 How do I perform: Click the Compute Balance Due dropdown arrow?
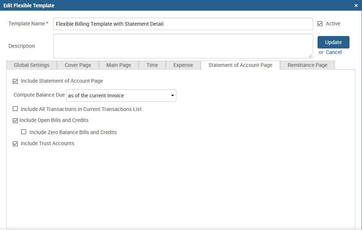coord(172,96)
